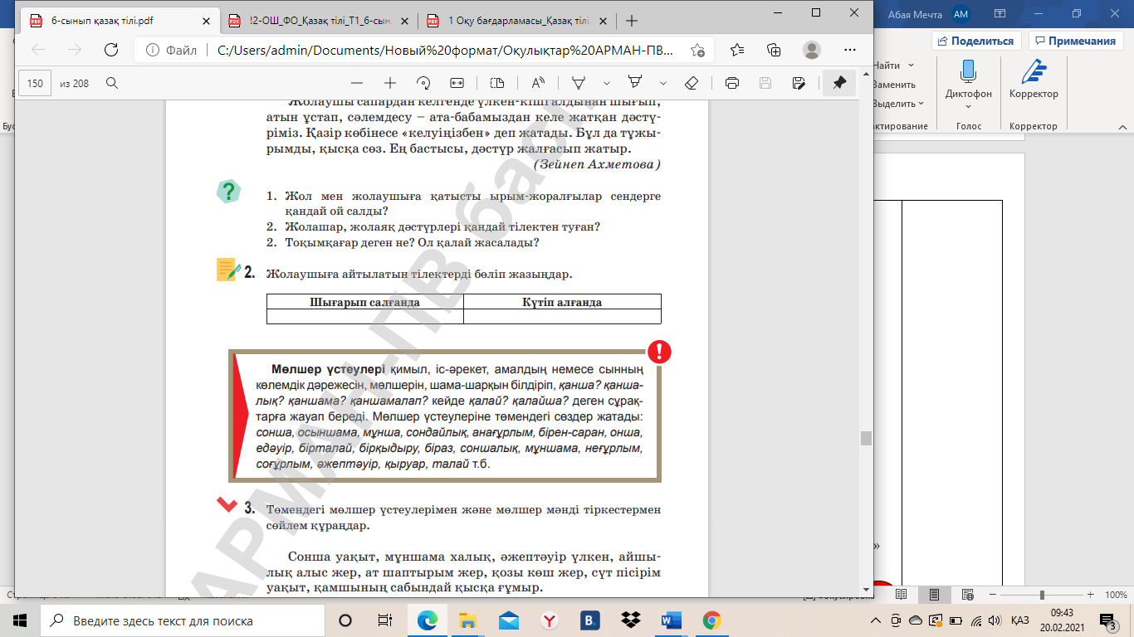
Task: Select Word Print Layout view icon
Action: (934, 595)
